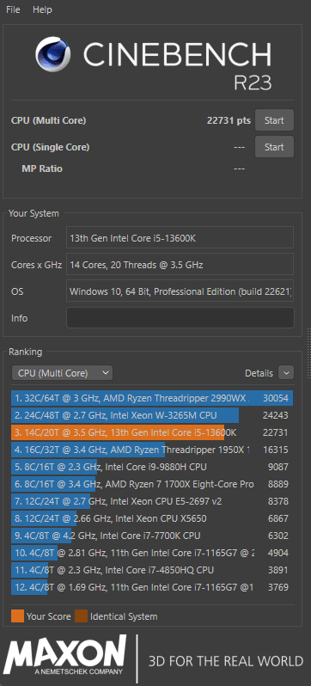Image resolution: width=311 pixels, height=686 pixels.
Task: Click the Details label in Ranking
Action: [259, 373]
